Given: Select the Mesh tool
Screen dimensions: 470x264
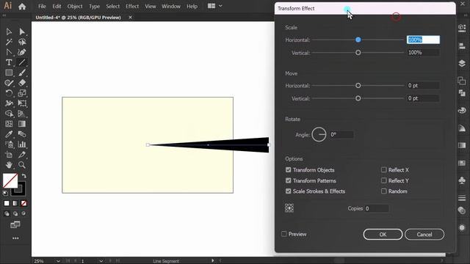Looking at the screenshot, I should tap(9, 124).
